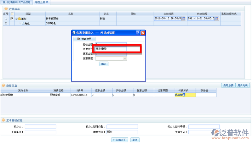
Task: Click the 费用信息 section icon
Action: click(3, 85)
